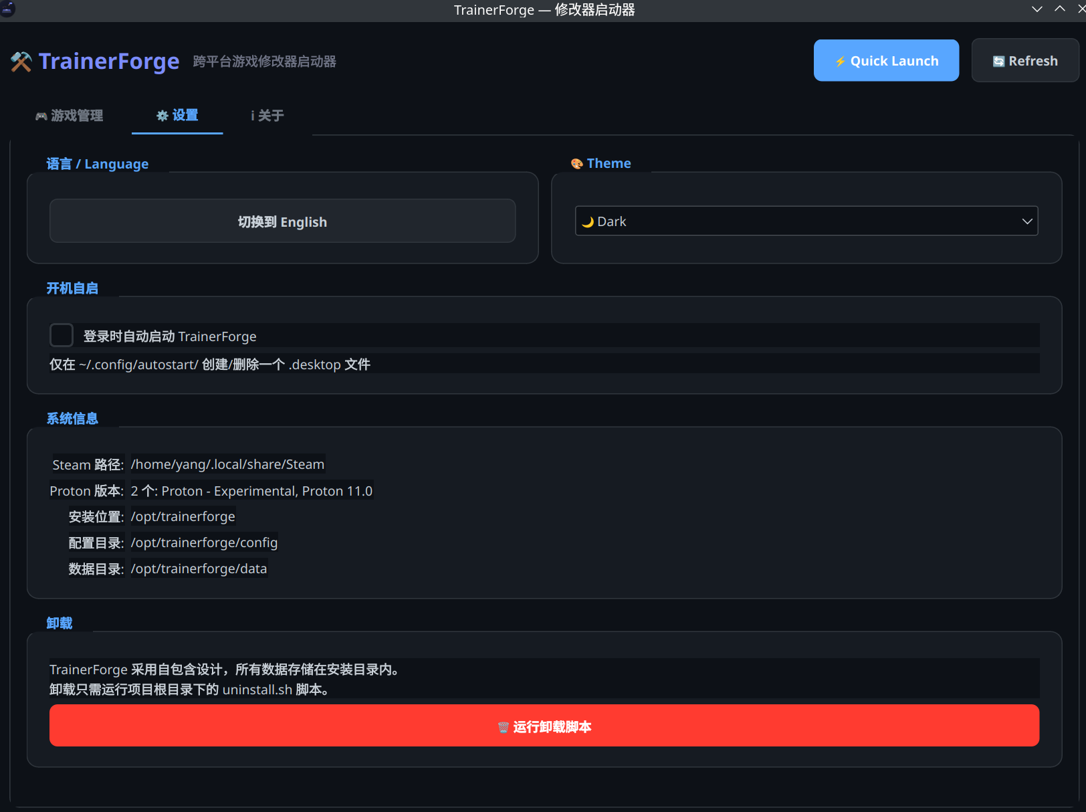Click the red 运行卸载脚本 button
This screenshot has width=1086, height=812.
coord(544,726)
